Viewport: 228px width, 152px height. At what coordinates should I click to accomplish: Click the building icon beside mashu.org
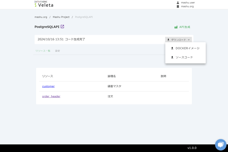click(178, 6)
